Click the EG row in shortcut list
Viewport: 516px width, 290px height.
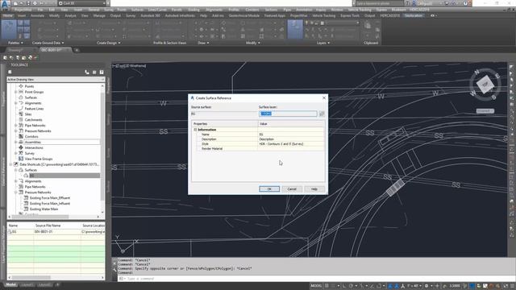[x=56, y=232]
